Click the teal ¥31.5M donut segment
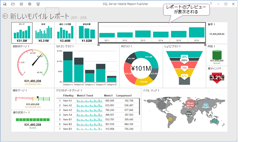This screenshot has height=142, width=258. pyautogui.click(x=149, y=57)
